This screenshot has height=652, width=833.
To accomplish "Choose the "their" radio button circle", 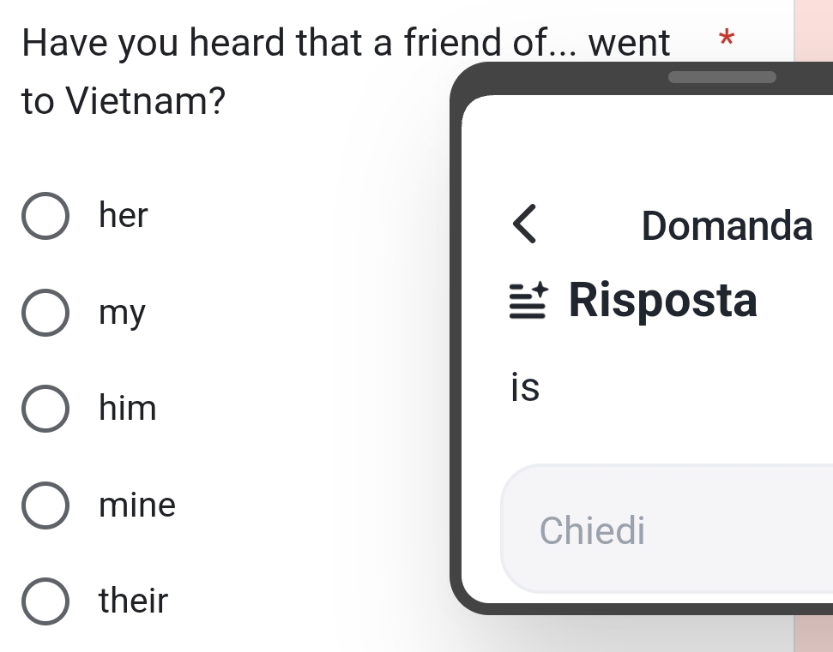I will [x=45, y=601].
